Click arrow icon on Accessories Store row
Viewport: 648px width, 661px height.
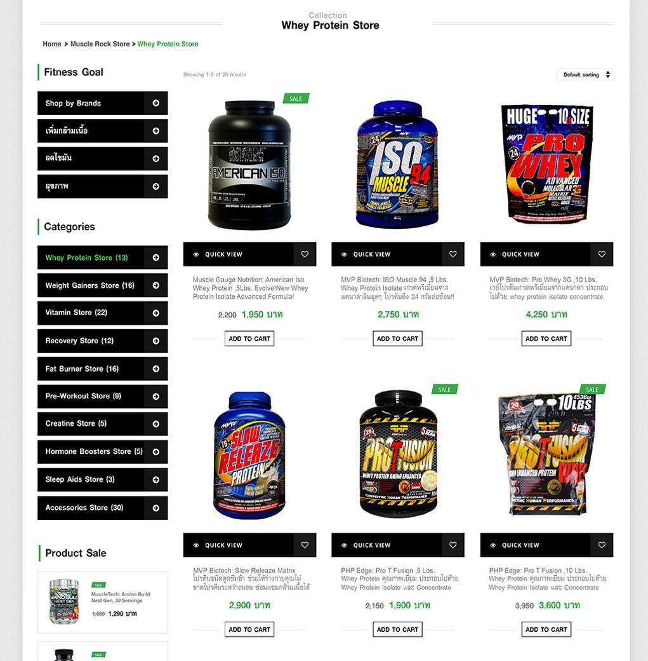pyautogui.click(x=155, y=508)
